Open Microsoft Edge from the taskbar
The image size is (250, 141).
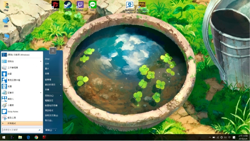coord(28,137)
